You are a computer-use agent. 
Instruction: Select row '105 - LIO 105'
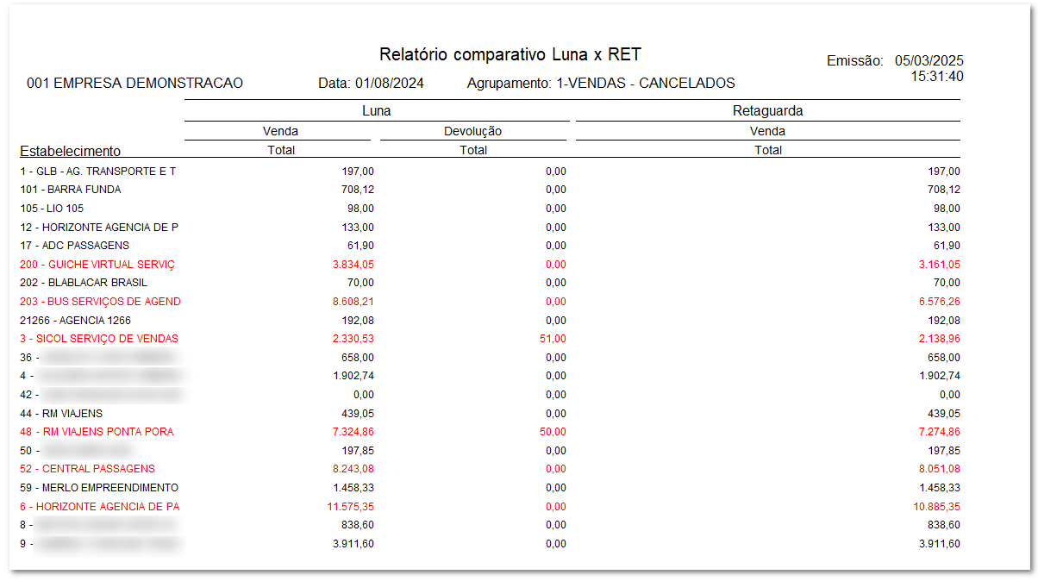[x=490, y=209]
